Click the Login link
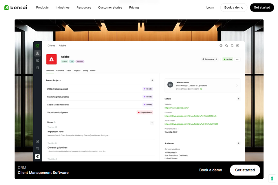 pyautogui.click(x=210, y=8)
